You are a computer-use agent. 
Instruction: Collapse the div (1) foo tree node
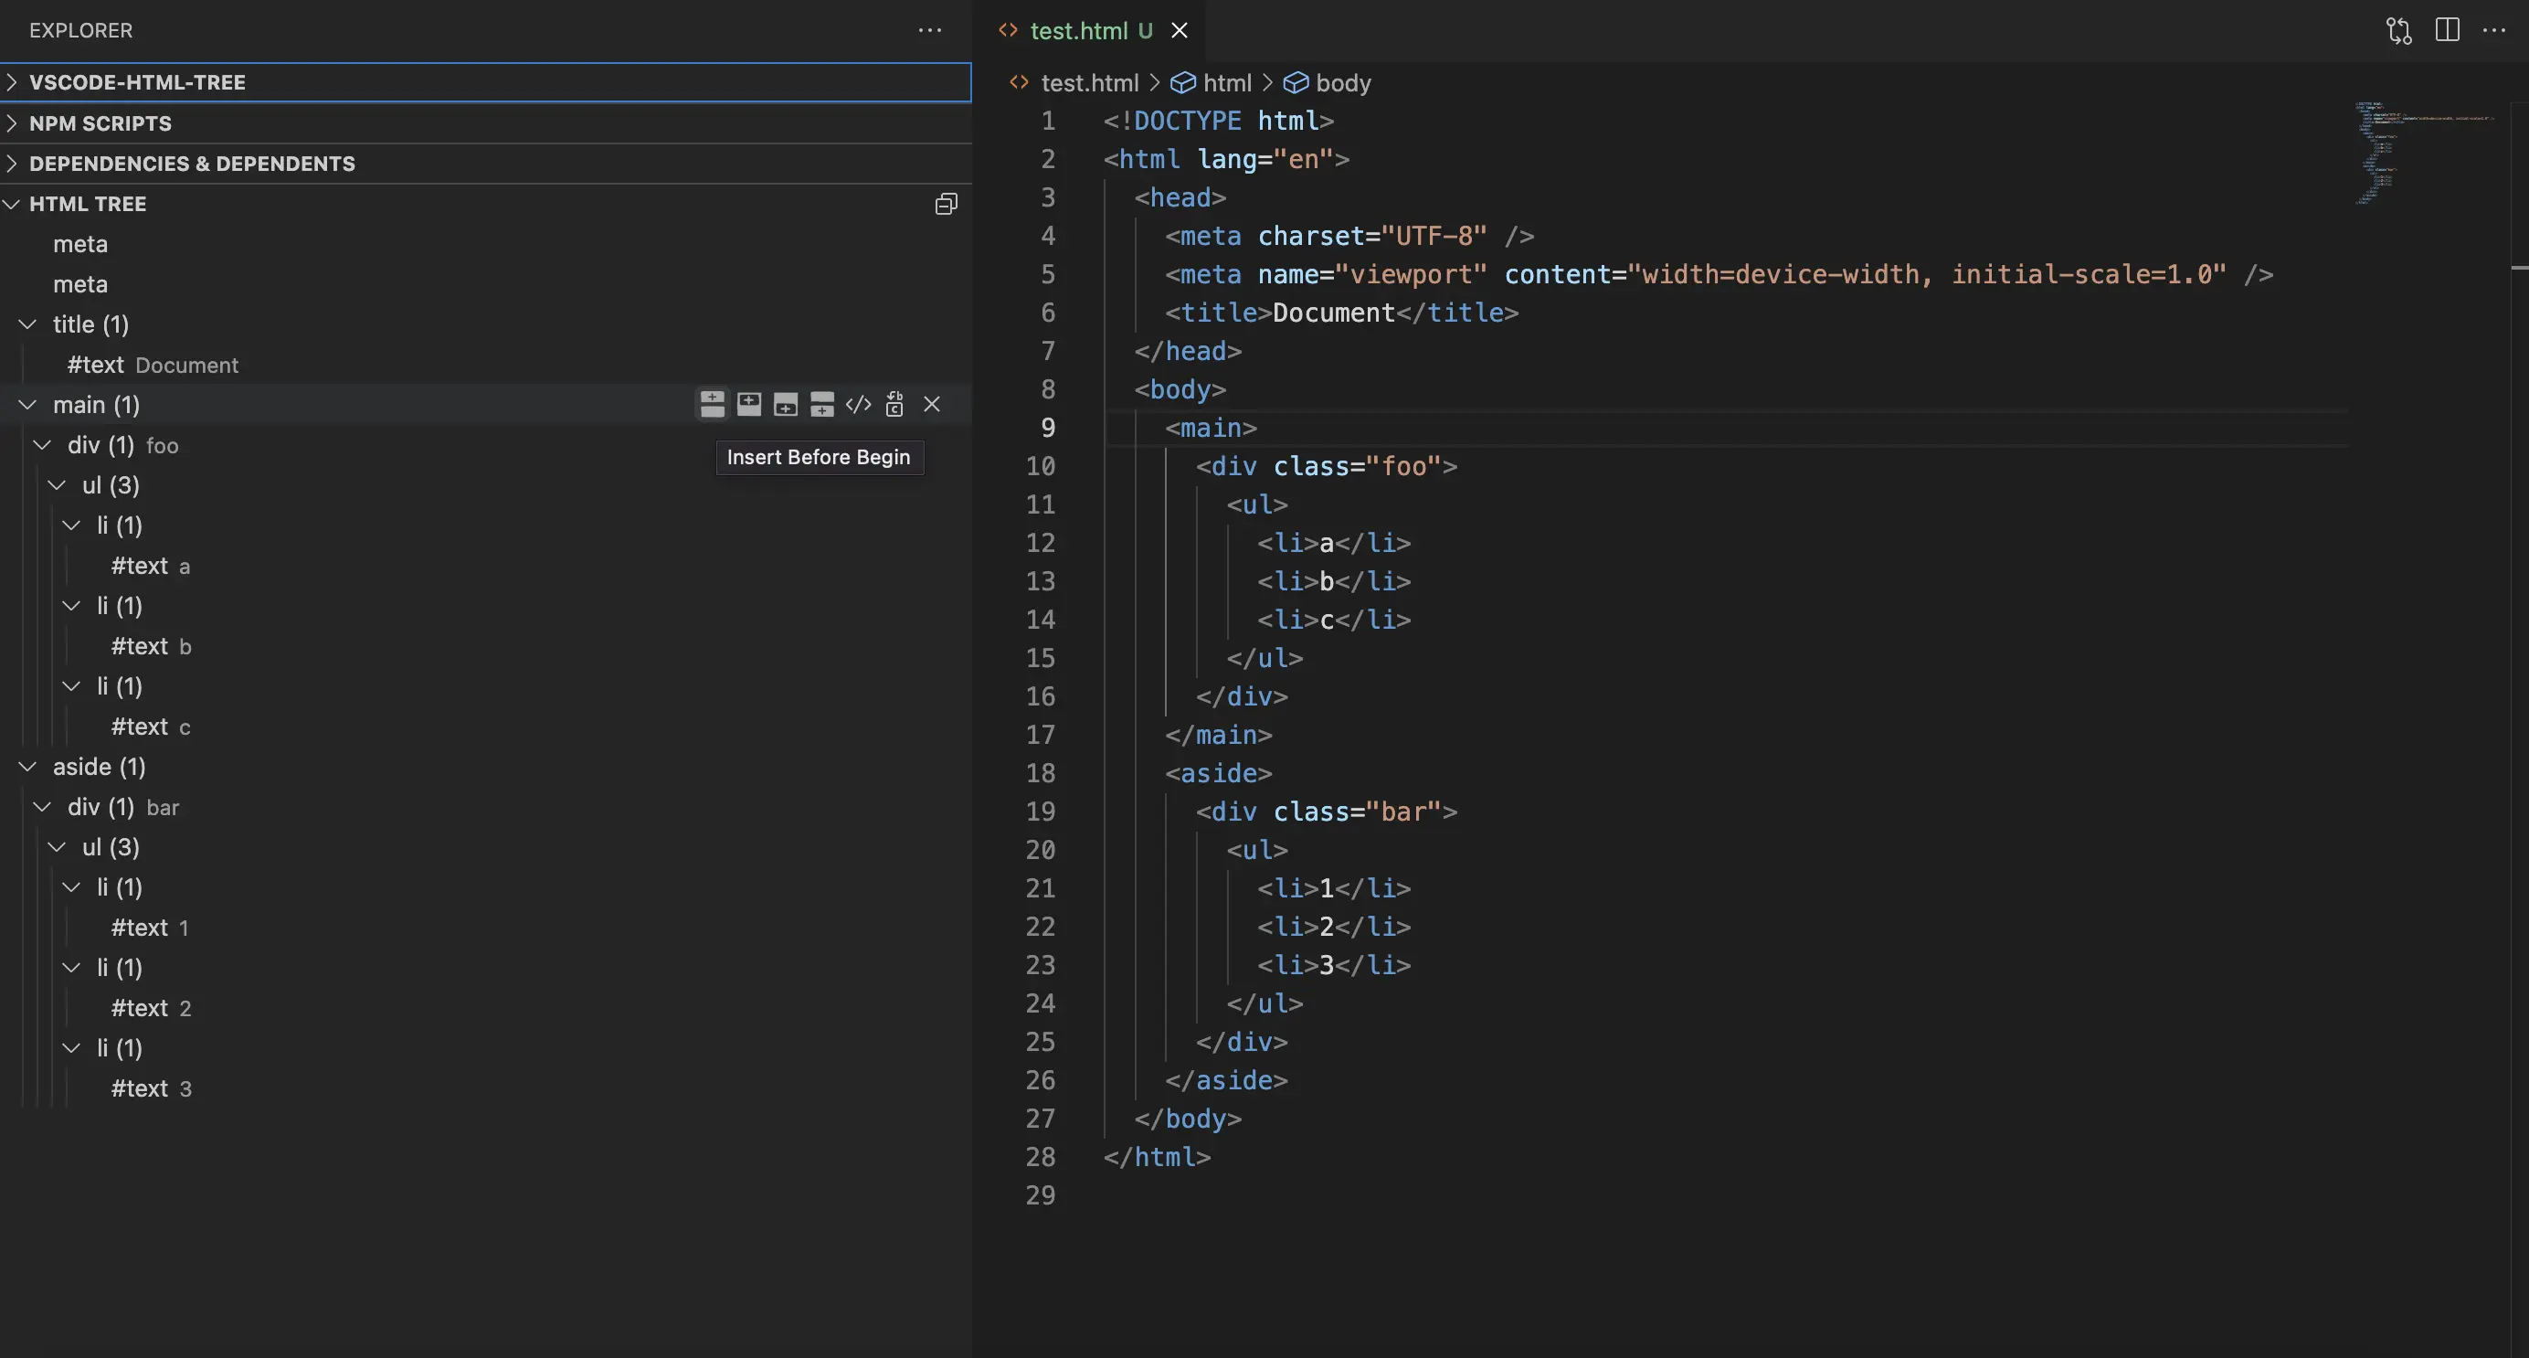pyautogui.click(x=42, y=446)
